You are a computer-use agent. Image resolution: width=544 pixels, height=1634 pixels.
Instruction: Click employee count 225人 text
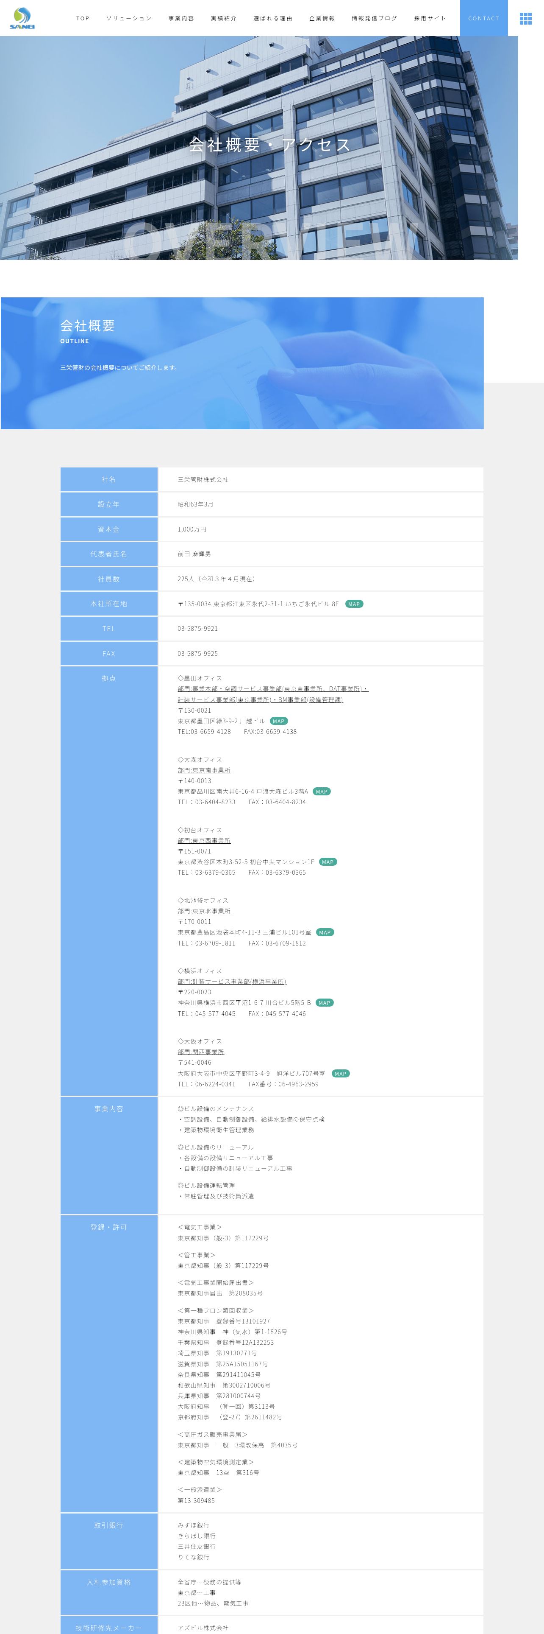[218, 579]
